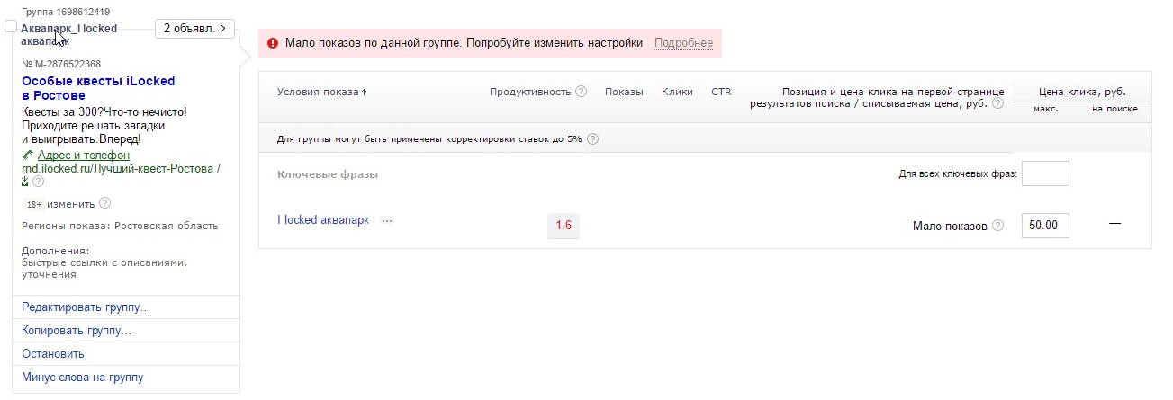Click the 'Показы' column header

(x=624, y=92)
